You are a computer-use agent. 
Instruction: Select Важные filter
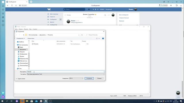click(x=122, y=21)
